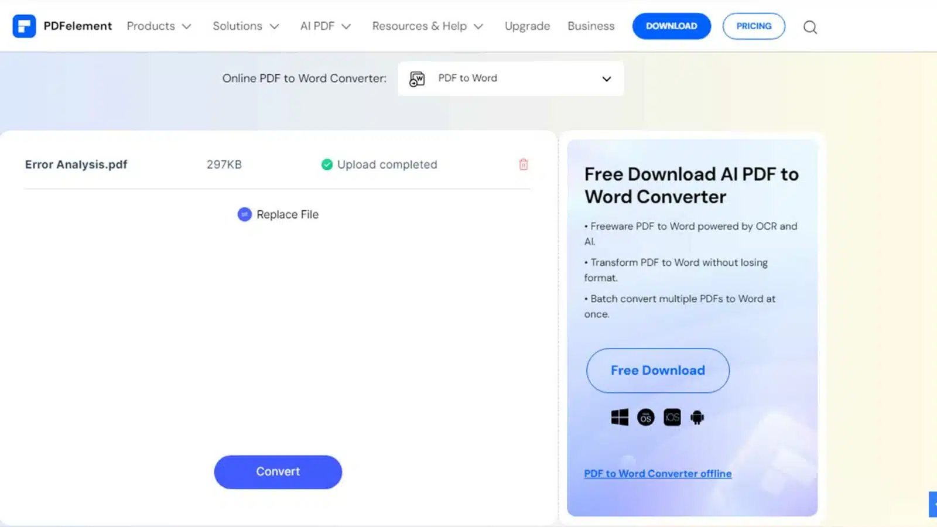Click the blue DOWNLOAD button
This screenshot has height=527, width=937.
tap(672, 26)
